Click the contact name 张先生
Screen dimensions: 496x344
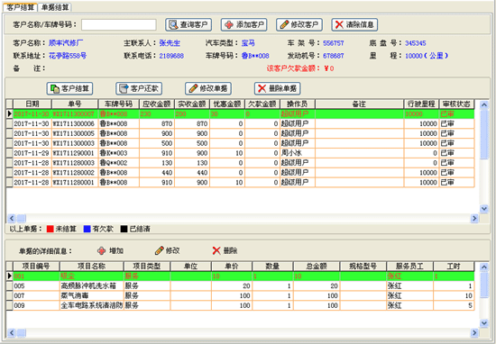pyautogui.click(x=170, y=43)
